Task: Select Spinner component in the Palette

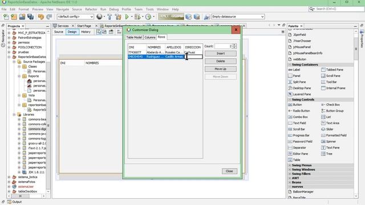Action: click(328, 141)
